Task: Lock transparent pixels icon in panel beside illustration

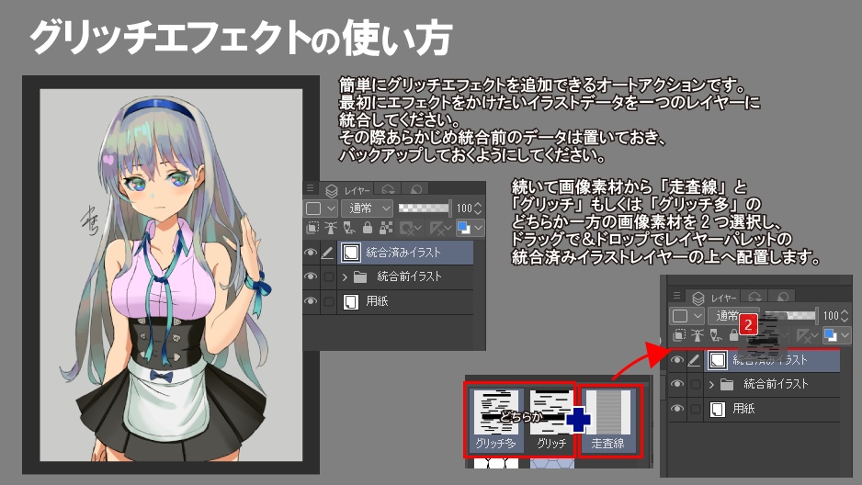Action: pos(386,227)
